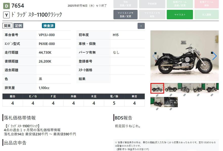
Task: View the engine close-up thumbnail
Action: click(x=171, y=102)
